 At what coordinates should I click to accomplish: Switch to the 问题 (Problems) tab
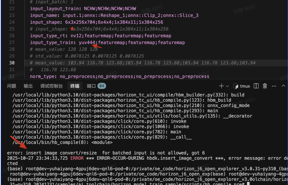12,86
